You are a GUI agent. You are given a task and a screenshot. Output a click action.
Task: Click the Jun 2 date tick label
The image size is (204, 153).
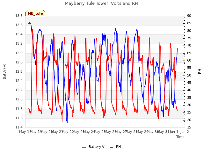[x=185, y=132]
